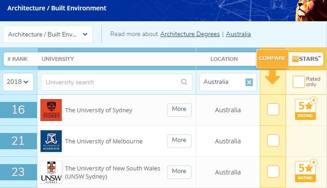Click the COMPARE header tab
This screenshot has height=188, width=327.
[x=272, y=59]
